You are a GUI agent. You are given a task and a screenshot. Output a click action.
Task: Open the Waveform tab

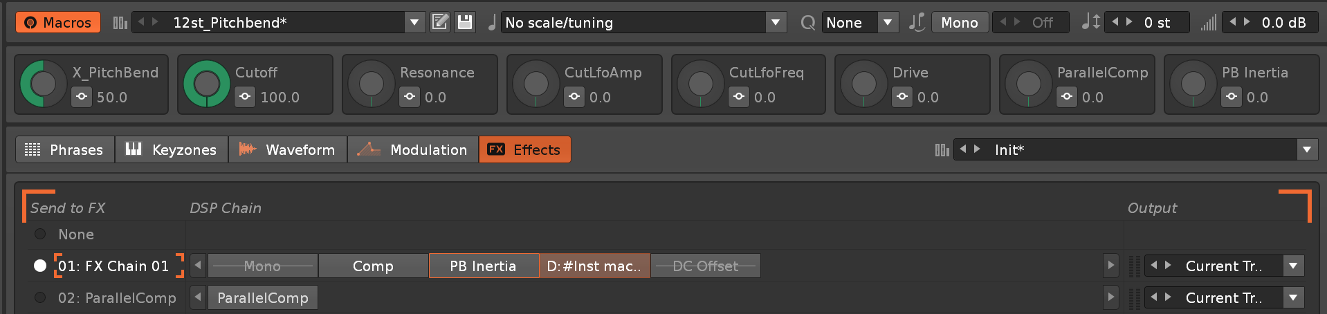coord(288,150)
